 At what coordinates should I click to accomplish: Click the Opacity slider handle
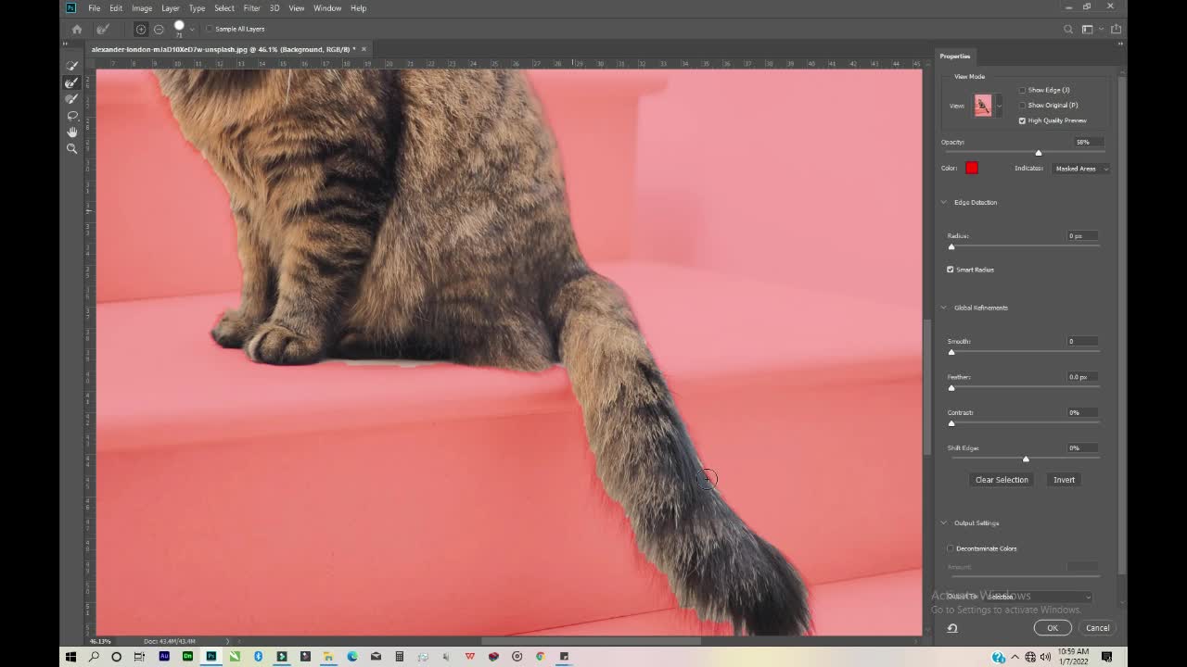[1039, 153]
